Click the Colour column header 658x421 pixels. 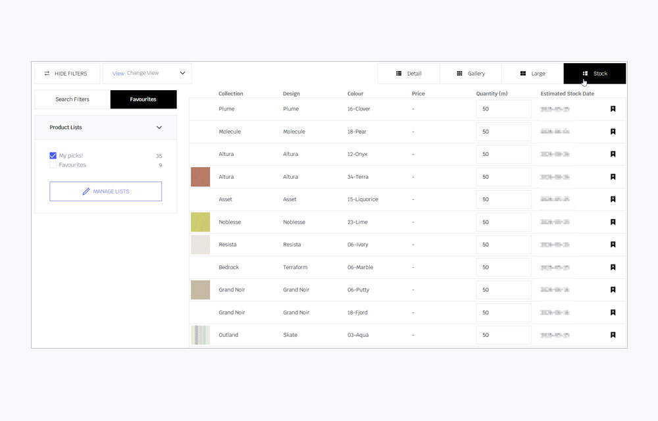coord(355,93)
